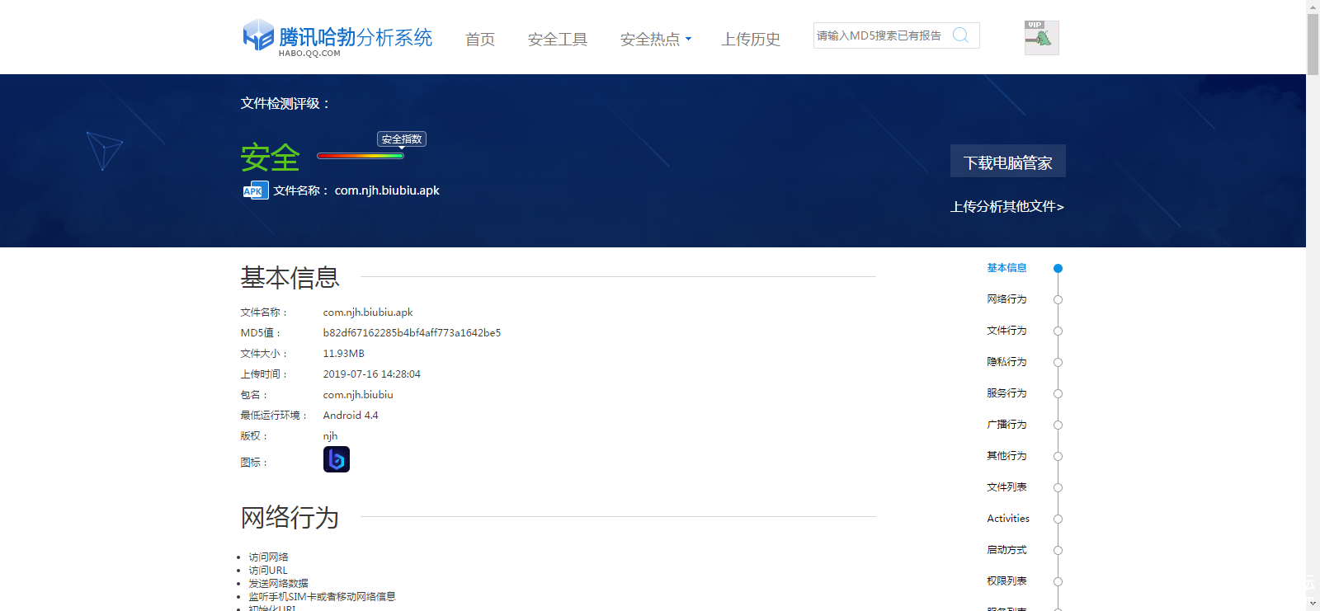Jump to Activities section in sidebar
This screenshot has width=1320, height=611.
(x=1008, y=519)
